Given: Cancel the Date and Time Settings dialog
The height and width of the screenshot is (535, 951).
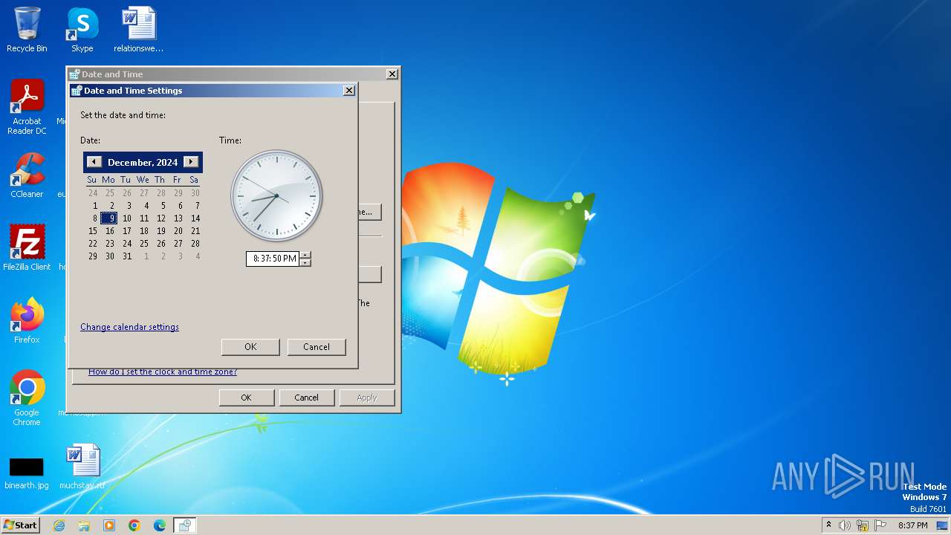Looking at the screenshot, I should coord(317,347).
